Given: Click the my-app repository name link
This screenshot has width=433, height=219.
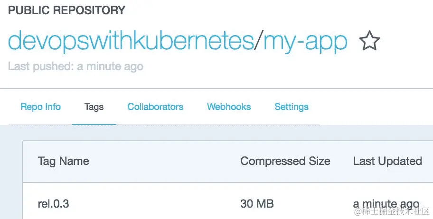Looking at the screenshot, I should 305,42.
